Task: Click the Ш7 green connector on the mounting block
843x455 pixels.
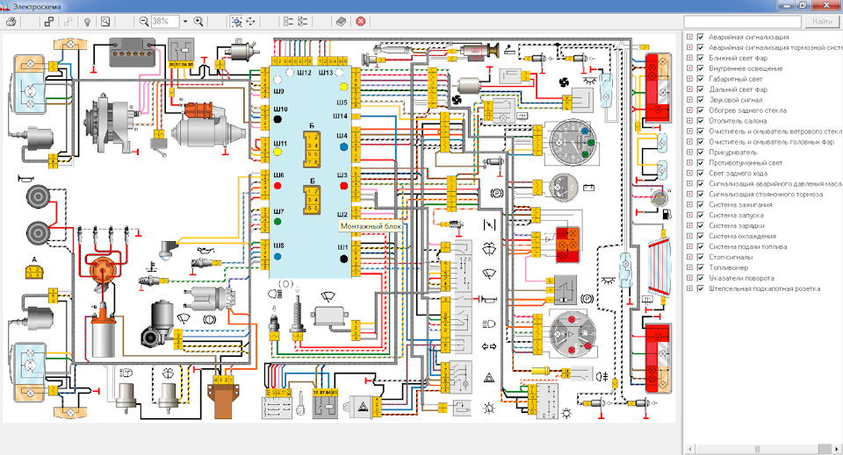Action: pyautogui.click(x=277, y=221)
